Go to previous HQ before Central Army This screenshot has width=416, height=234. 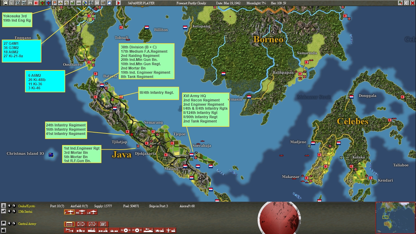[x=9, y=224]
